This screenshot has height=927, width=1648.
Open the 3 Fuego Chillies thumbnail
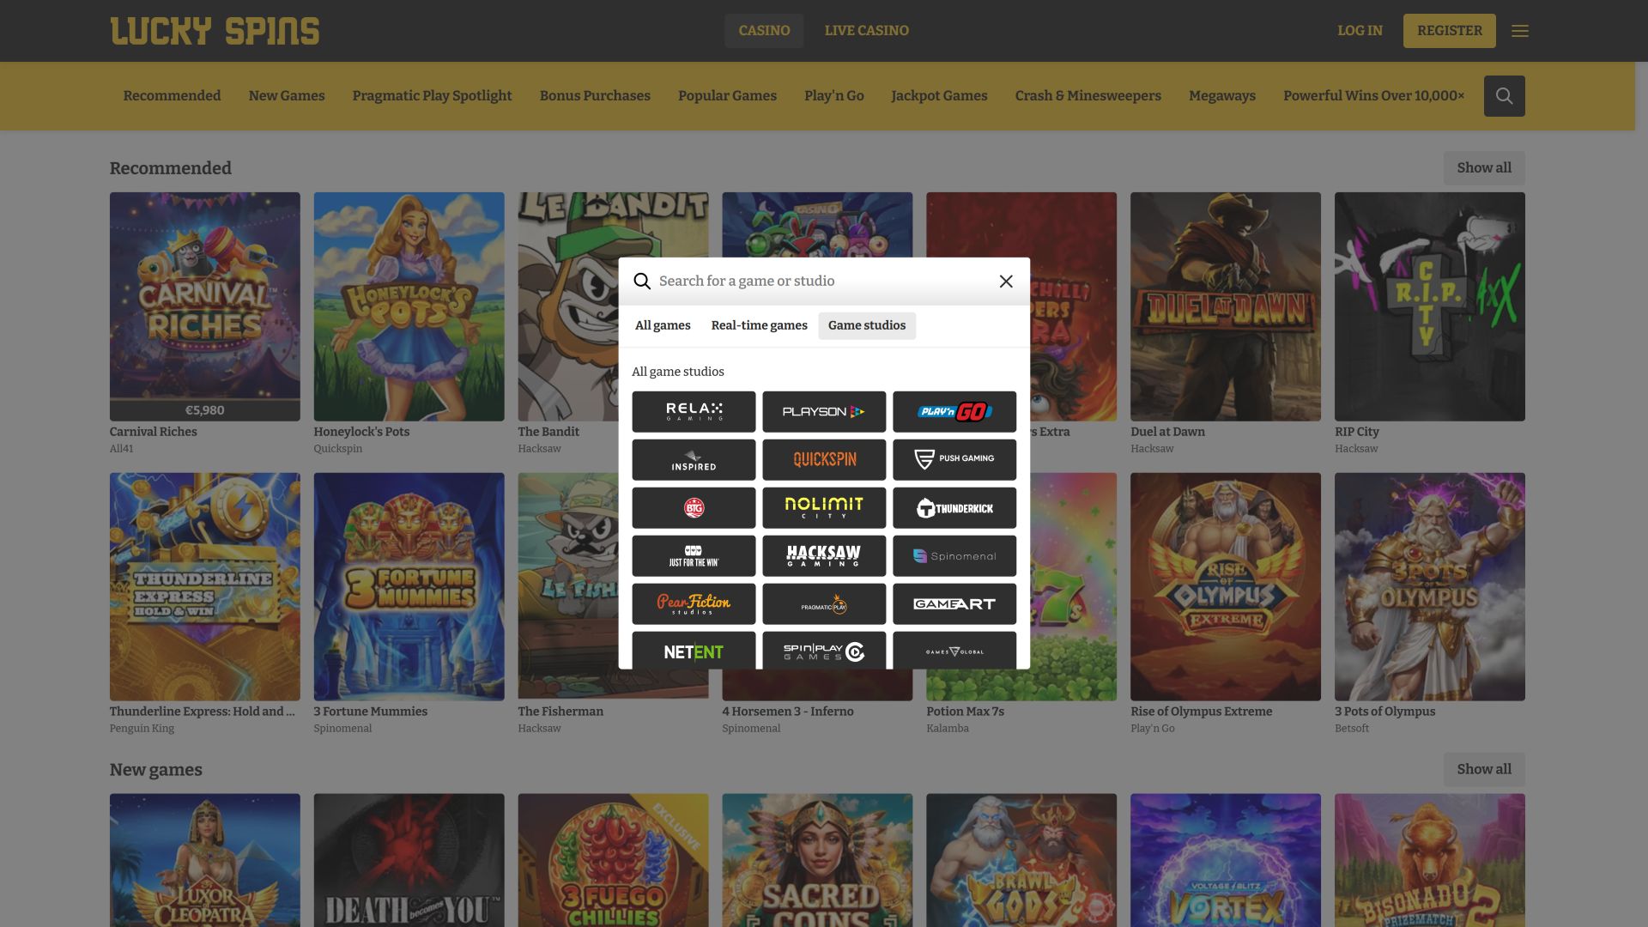click(613, 860)
